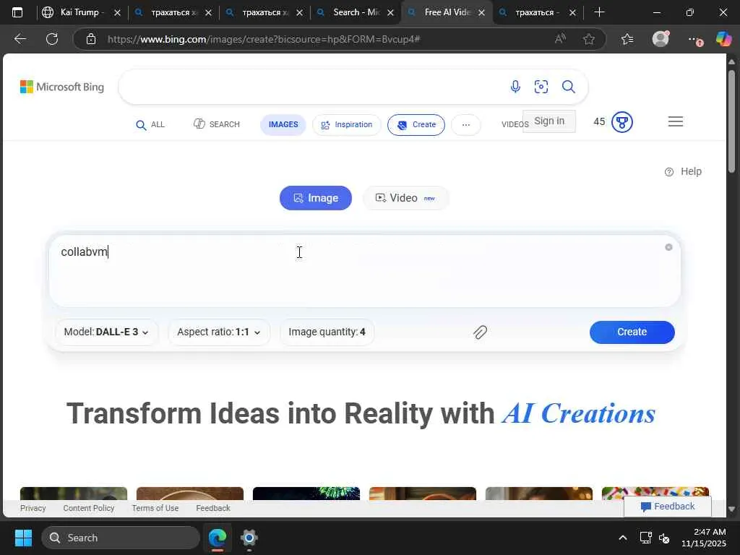This screenshot has width=740, height=555.
Task: Select the ALL search category
Action: pyautogui.click(x=150, y=124)
